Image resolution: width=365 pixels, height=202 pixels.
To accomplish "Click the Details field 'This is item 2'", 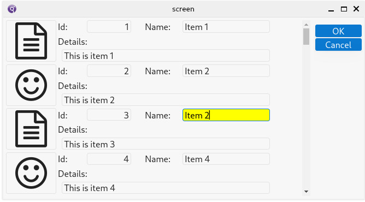I will tap(166, 100).
